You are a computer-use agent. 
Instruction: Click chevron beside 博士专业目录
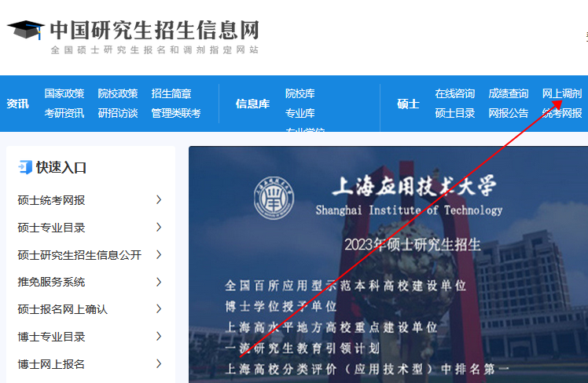159,336
